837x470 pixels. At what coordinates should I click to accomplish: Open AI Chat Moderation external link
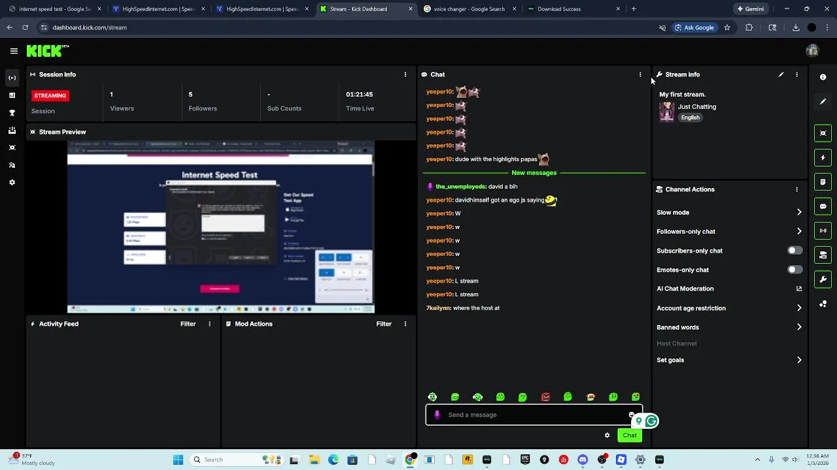(799, 289)
